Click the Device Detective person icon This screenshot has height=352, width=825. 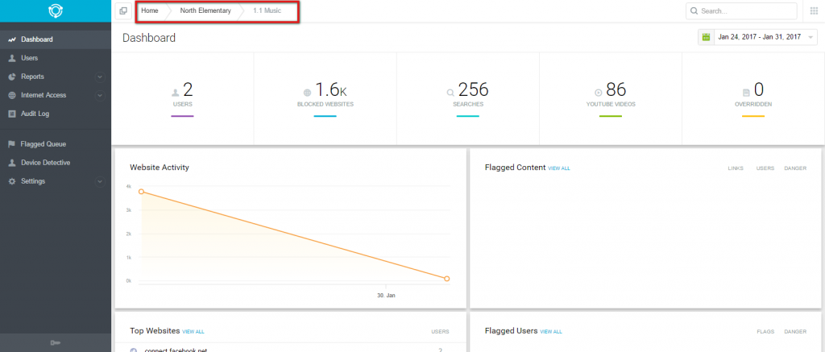coord(12,163)
